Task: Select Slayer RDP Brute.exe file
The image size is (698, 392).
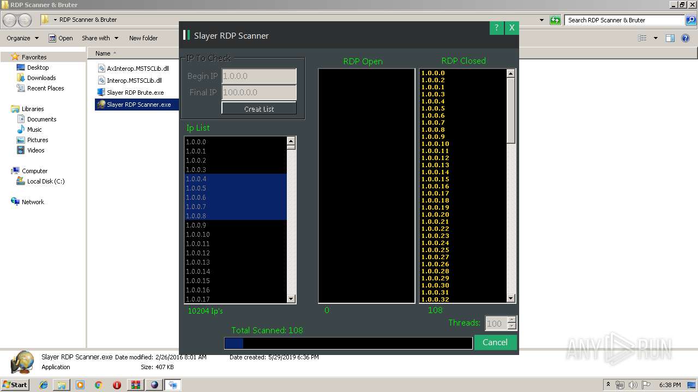Action: (130, 93)
